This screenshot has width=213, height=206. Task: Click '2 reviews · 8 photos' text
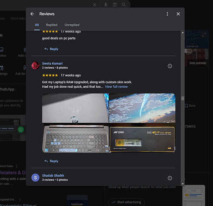coord(55,68)
